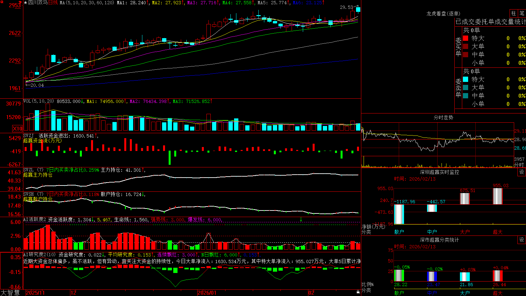Click the 时间: 2026/02/13 in 实时监控 panel
Image resolution: width=526 pixels, height=296 pixels.
pos(415,179)
